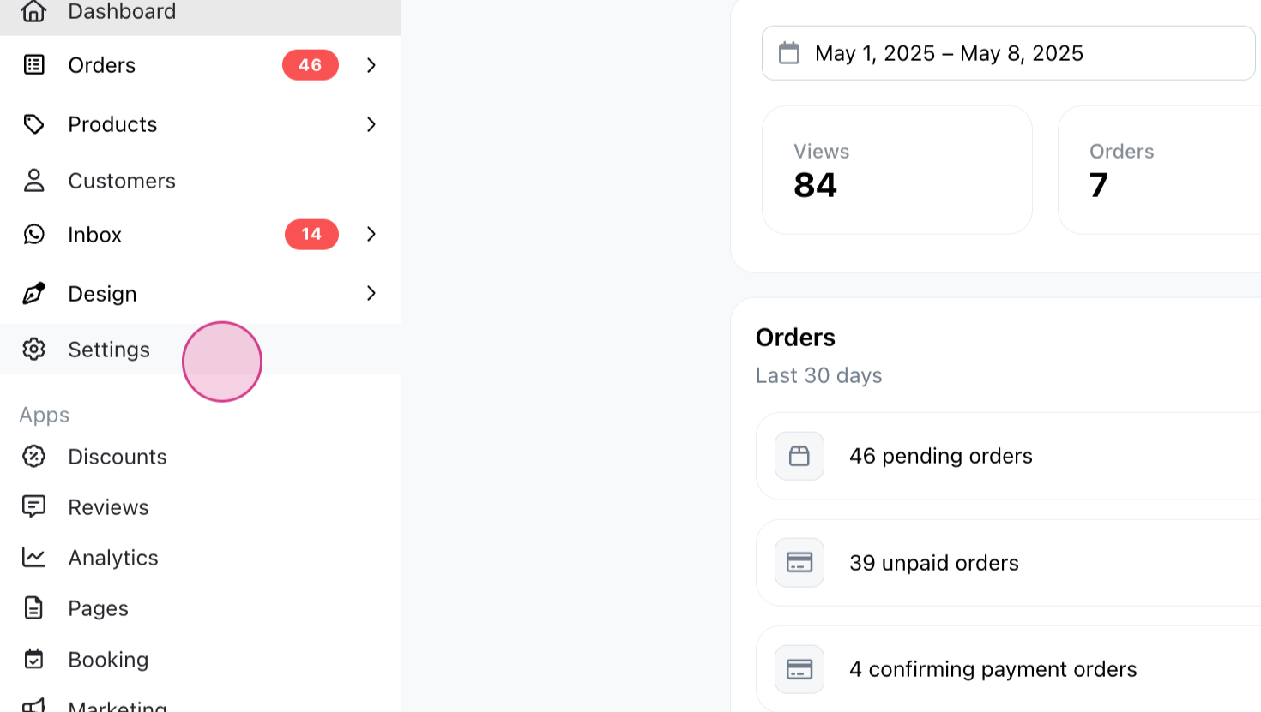Click the Analytics chart icon
Image resolution: width=1261 pixels, height=712 pixels.
[x=33, y=558]
